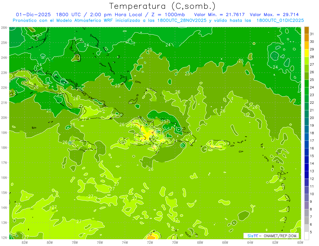Click the '26N' latitude axis label
This screenshot has height=246, width=319.
tap(4, 28)
